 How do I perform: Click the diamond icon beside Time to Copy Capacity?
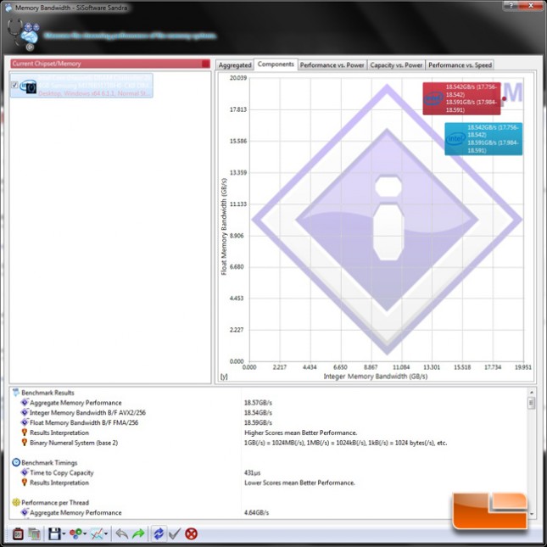click(25, 472)
